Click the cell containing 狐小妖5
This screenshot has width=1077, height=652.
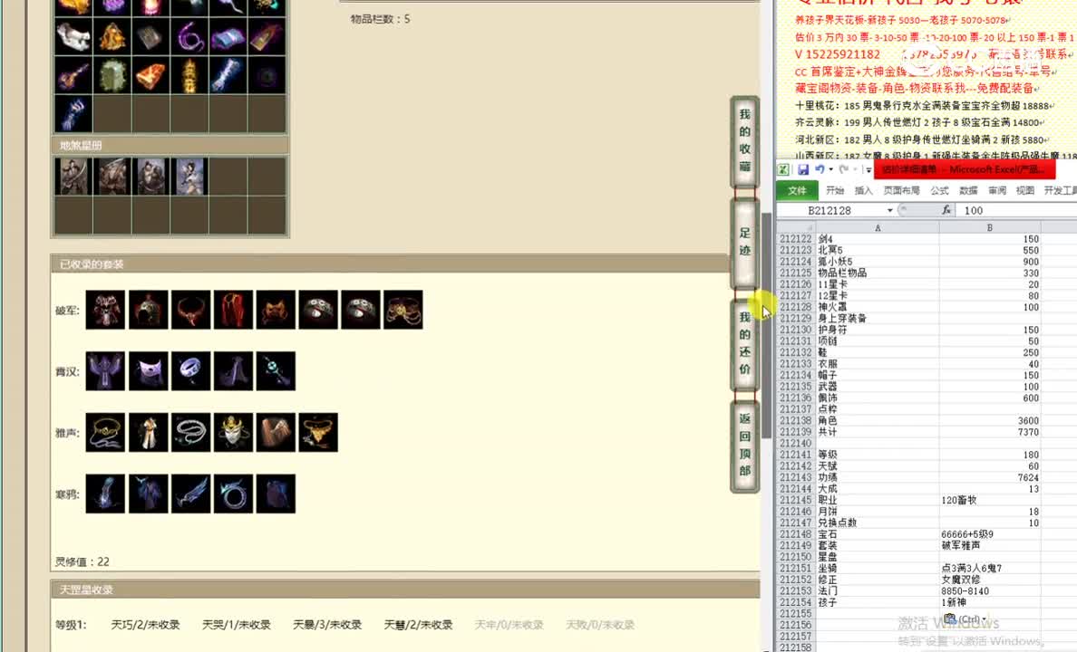[x=878, y=262]
